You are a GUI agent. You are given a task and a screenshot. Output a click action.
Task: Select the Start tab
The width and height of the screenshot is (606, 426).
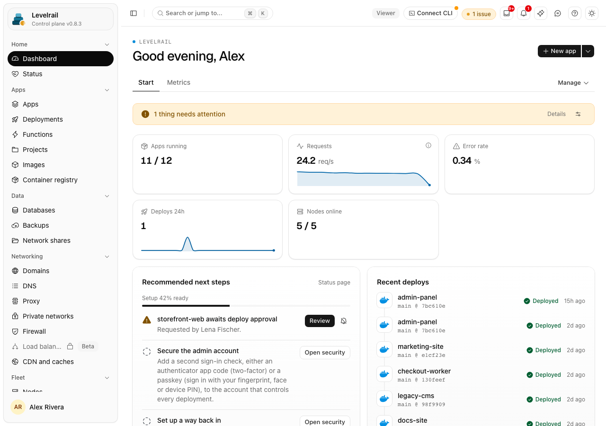pyautogui.click(x=146, y=82)
